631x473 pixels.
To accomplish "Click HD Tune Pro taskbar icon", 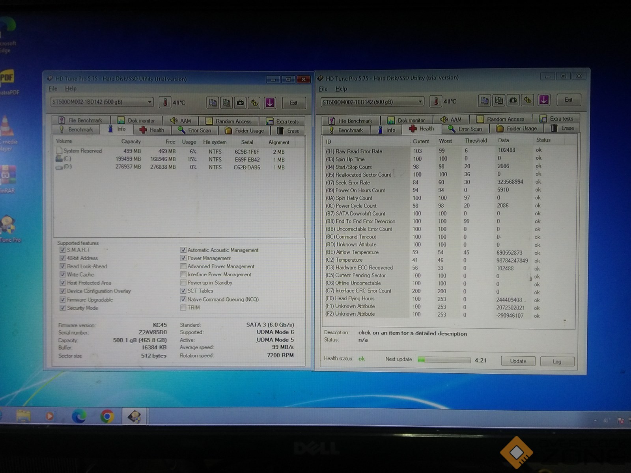I will pyautogui.click(x=134, y=416).
